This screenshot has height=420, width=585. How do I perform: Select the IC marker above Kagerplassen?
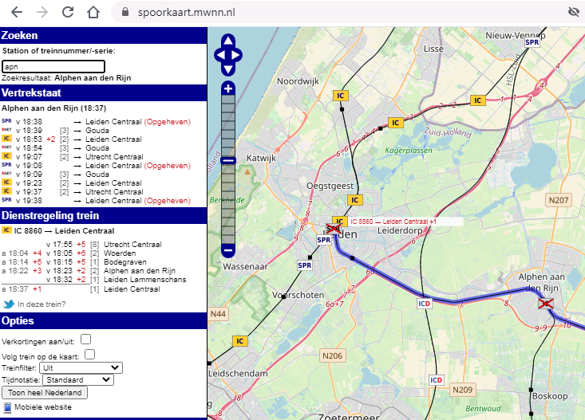point(396,123)
